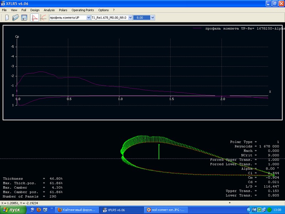Image resolution: width=285 pixels, height=214 pixels.
Task: Click the system tray clock
Action: pos(278,210)
